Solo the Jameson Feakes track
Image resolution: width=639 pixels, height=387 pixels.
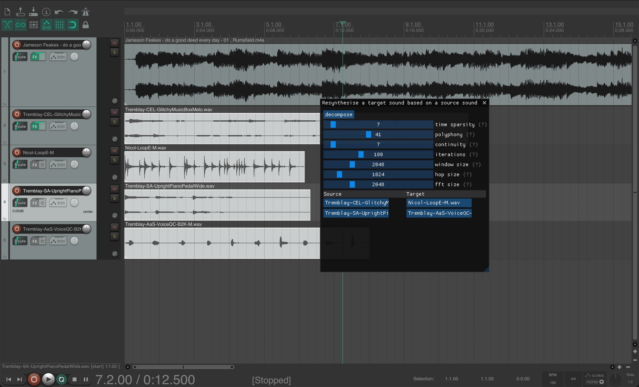[114, 52]
